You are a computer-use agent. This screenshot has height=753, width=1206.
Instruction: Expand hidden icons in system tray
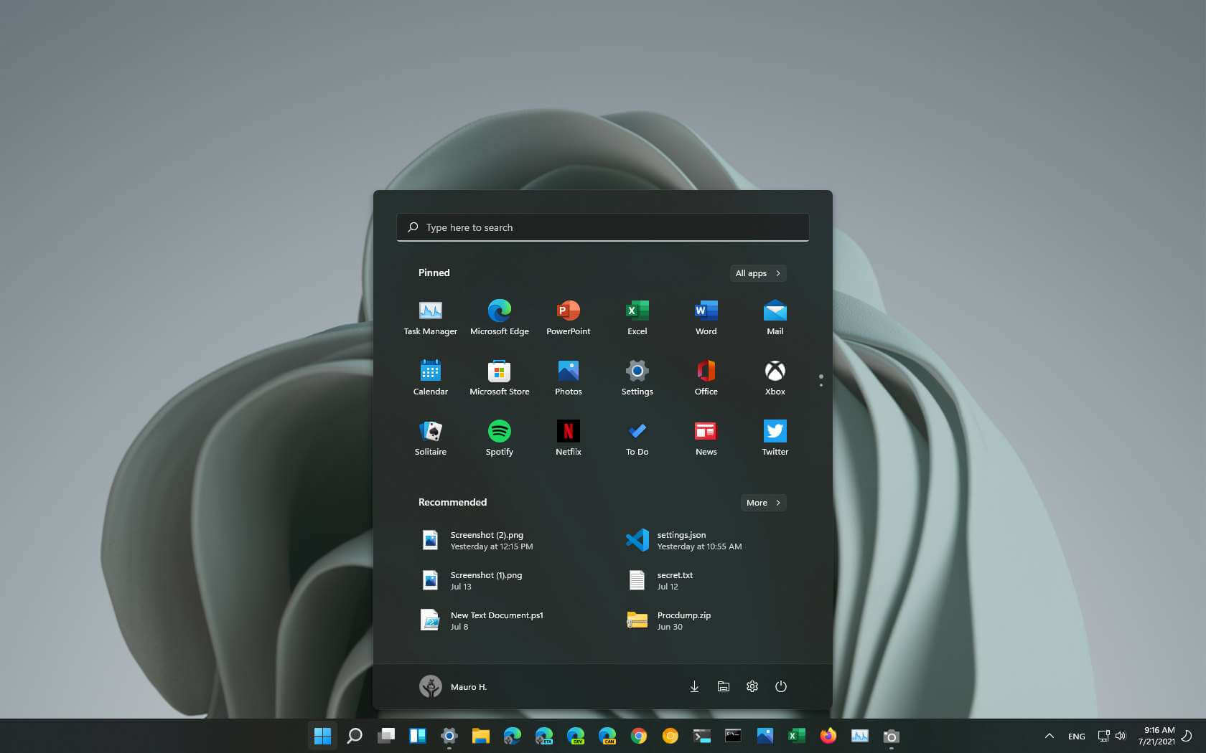(1049, 736)
